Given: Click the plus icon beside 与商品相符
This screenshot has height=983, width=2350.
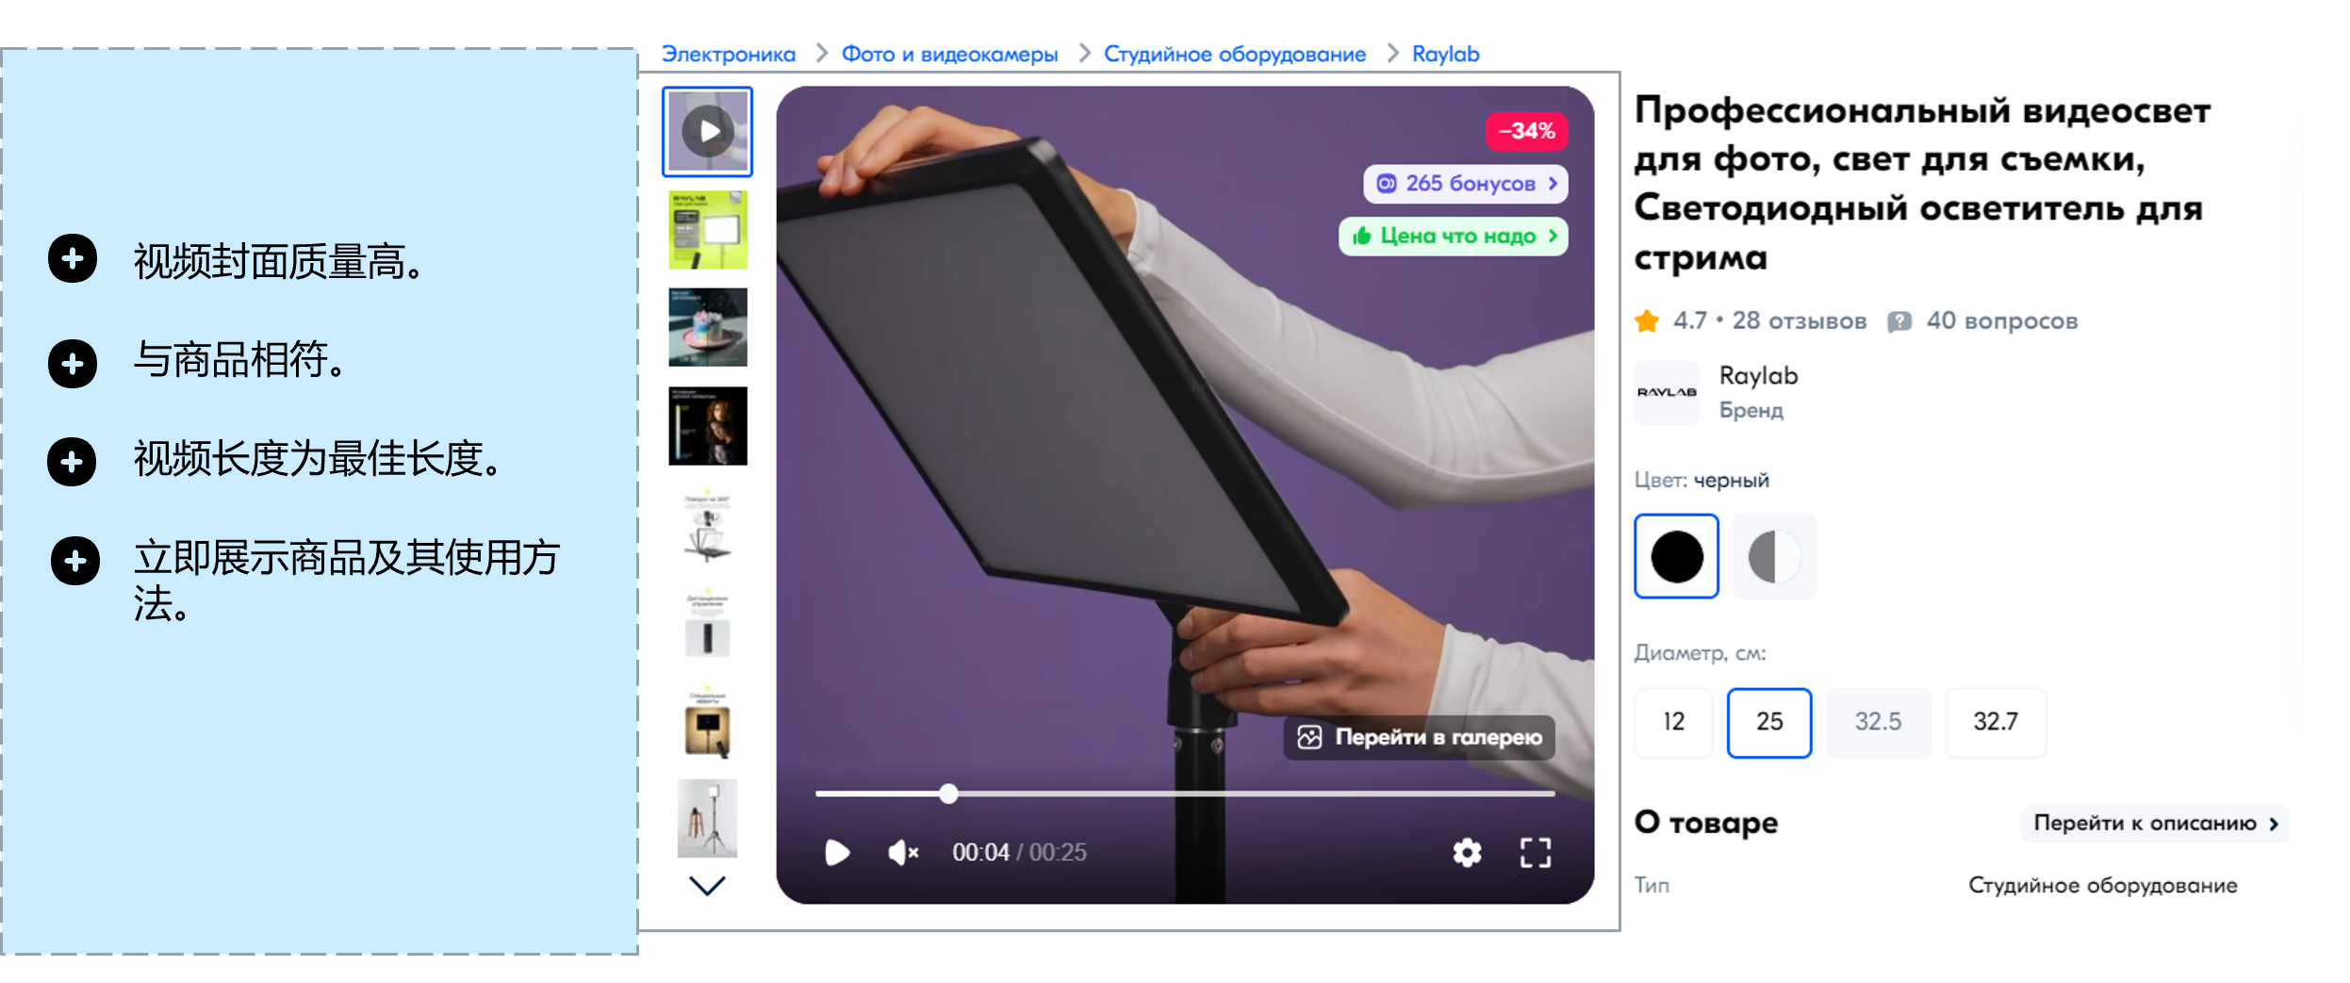Looking at the screenshot, I should pos(73,364).
